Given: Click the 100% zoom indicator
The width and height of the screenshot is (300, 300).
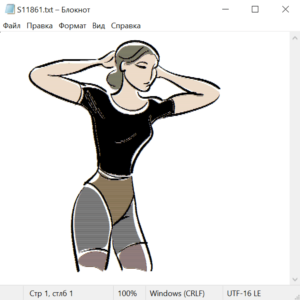Looking at the screenshot, I should 127,294.
